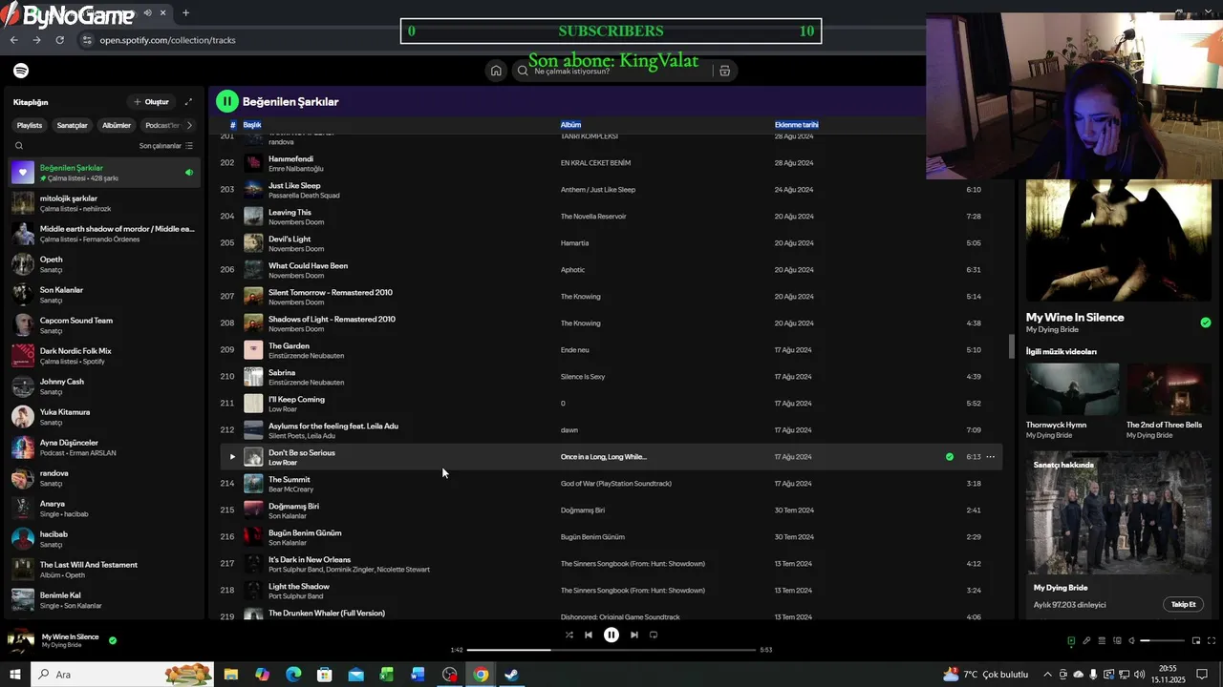Sort by Eklenme tarihi column
The image size is (1223, 687).
coord(797,125)
